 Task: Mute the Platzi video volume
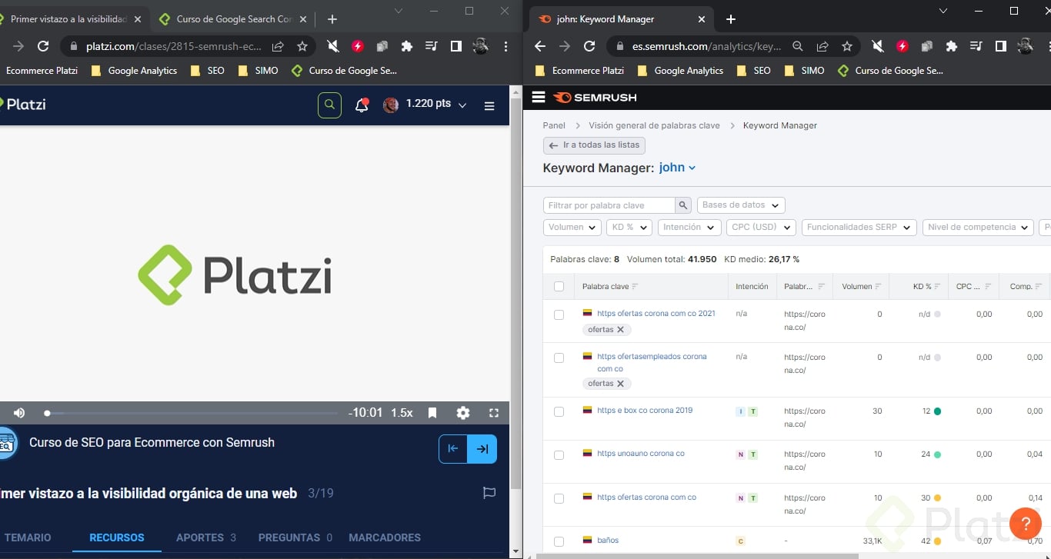pyautogui.click(x=19, y=413)
